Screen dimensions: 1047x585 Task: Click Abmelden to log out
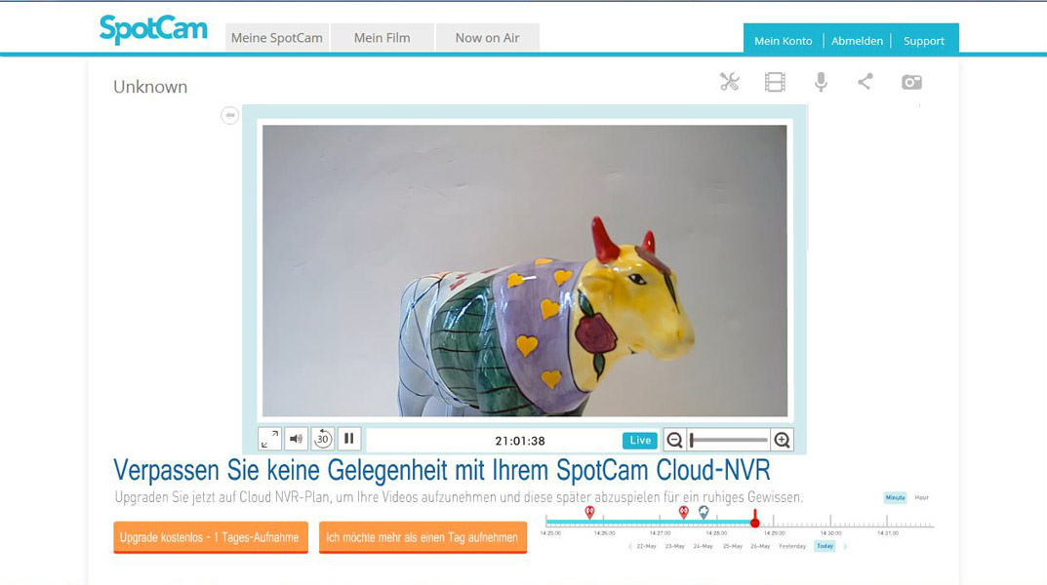[x=857, y=41]
